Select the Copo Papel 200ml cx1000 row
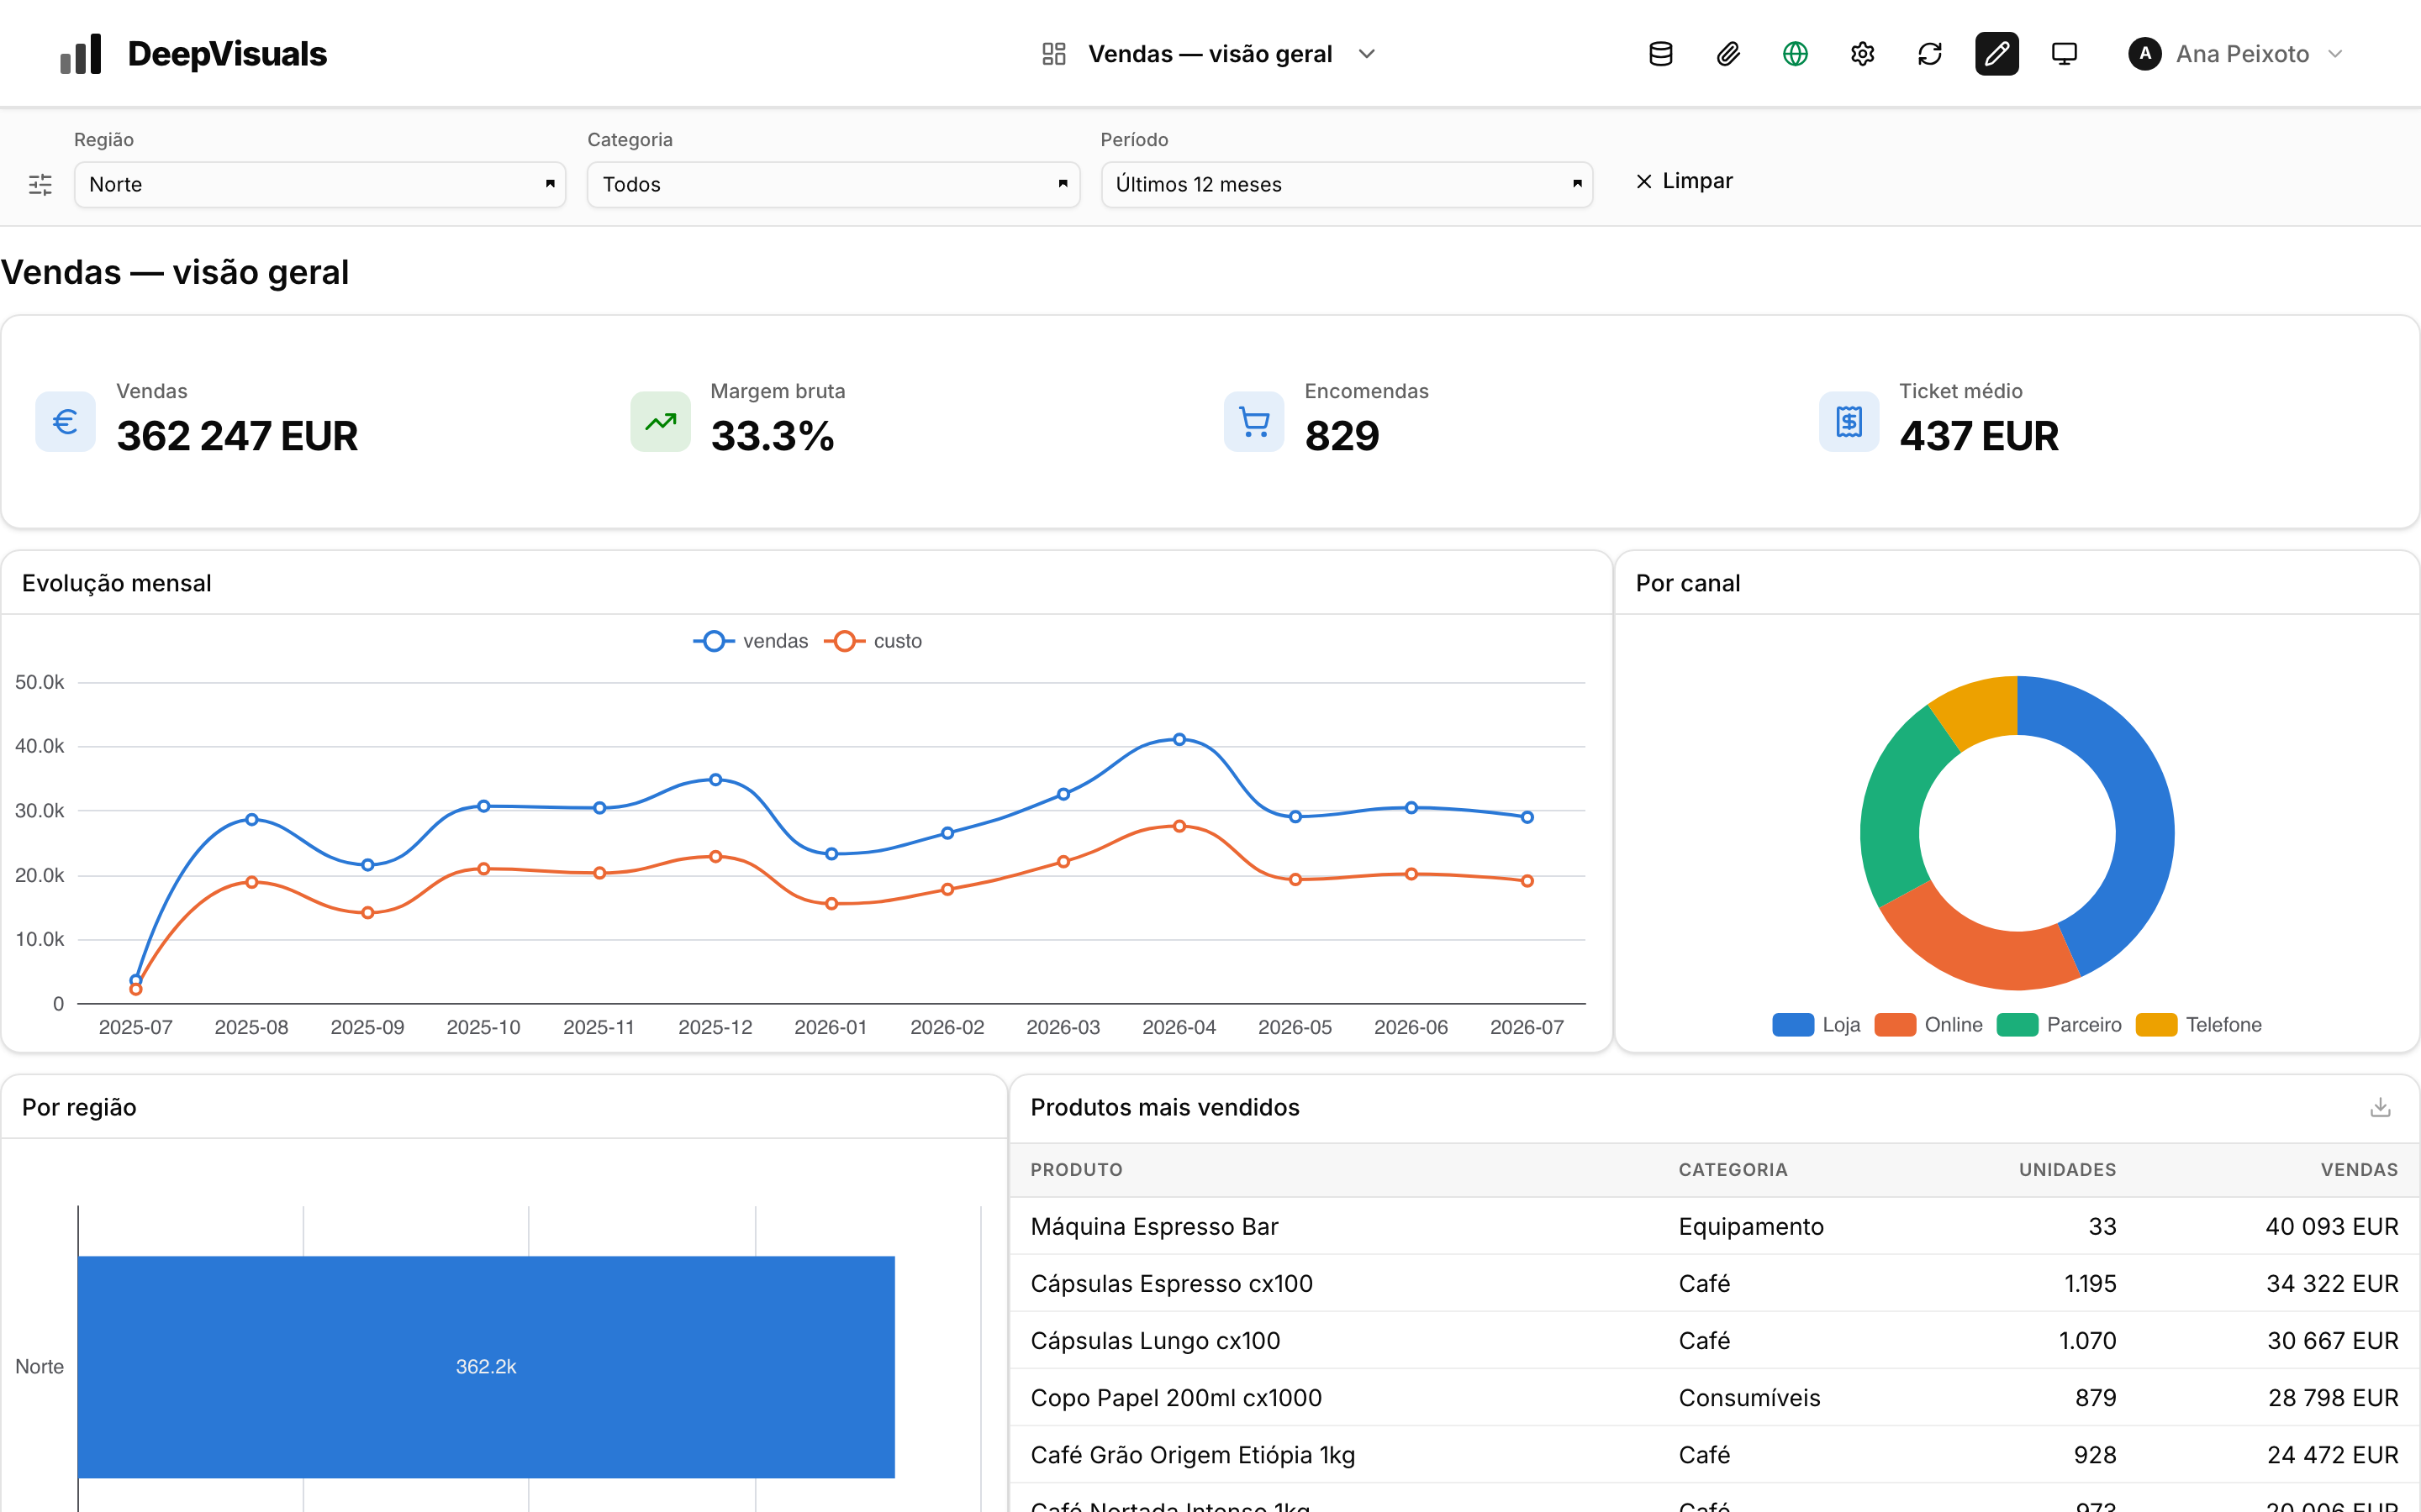The image size is (2421, 1512). [1715, 1397]
